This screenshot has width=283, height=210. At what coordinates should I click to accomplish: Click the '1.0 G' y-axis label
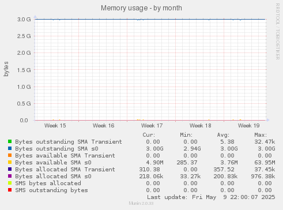pyautogui.click(x=24, y=87)
